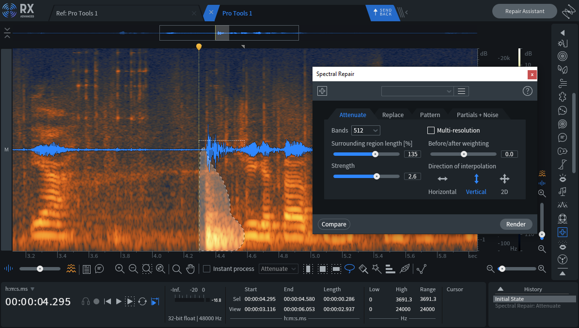The image size is (579, 328).
Task: Click the magnifier-plus zoom in icon in bottom-left toolbar
Action: [120, 268]
